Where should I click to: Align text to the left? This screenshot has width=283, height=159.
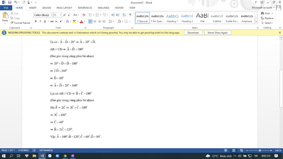[90, 21]
